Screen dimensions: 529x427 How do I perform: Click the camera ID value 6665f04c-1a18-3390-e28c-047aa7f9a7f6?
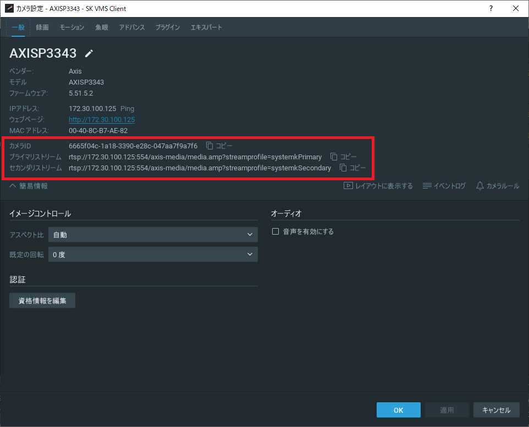tap(133, 146)
